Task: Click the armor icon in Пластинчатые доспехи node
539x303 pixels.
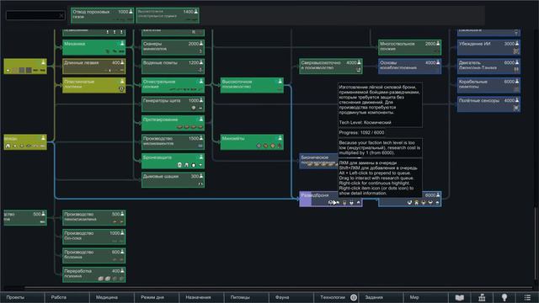Action: coord(121,89)
